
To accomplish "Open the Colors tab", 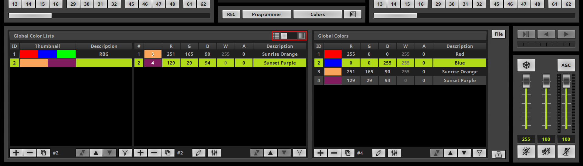I will [317, 14].
